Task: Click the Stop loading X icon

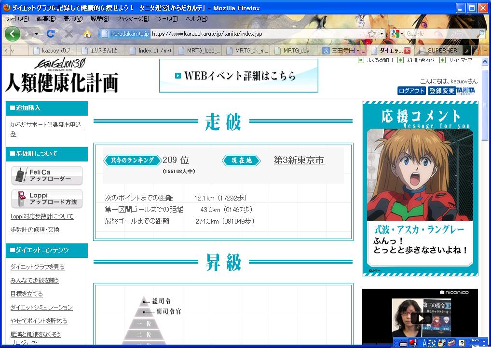Action: point(68,33)
